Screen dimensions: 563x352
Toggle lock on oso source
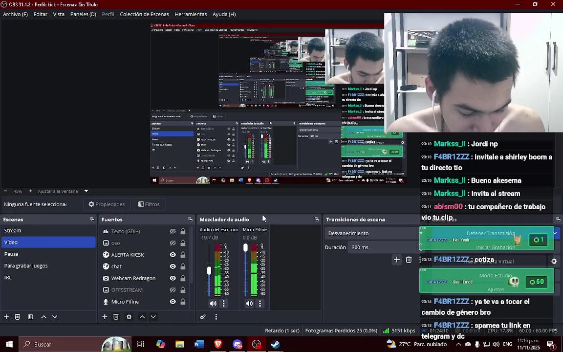183,243
